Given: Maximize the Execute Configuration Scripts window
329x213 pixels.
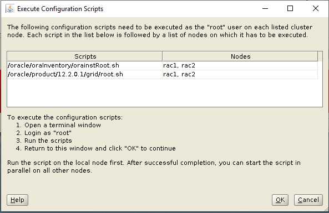Looking at the screenshot, I should pos(290,9).
